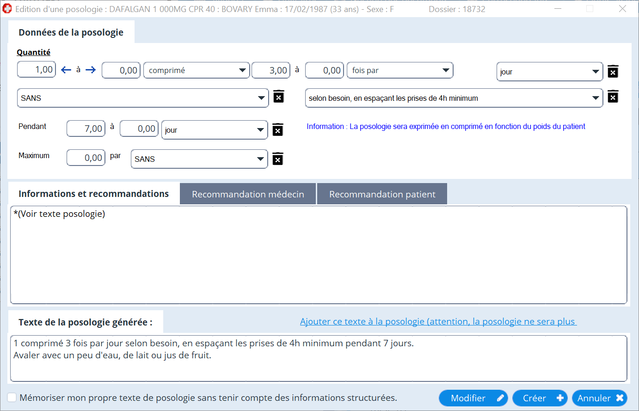Image resolution: width=639 pixels, height=411 pixels.
Task: Click the red cross app icon in title bar
Action: tap(7, 9)
